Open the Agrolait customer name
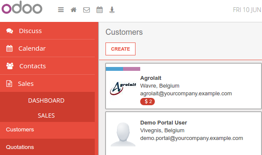 151,78
